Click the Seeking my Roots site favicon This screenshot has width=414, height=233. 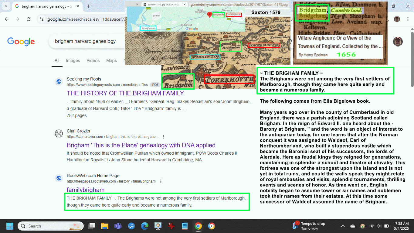point(59,82)
